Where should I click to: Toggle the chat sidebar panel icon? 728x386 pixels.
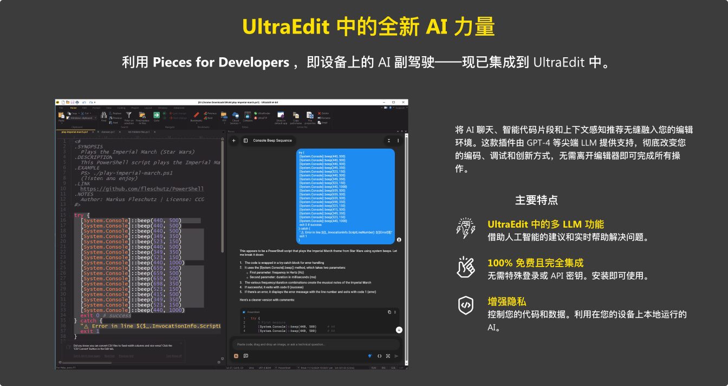click(x=245, y=141)
